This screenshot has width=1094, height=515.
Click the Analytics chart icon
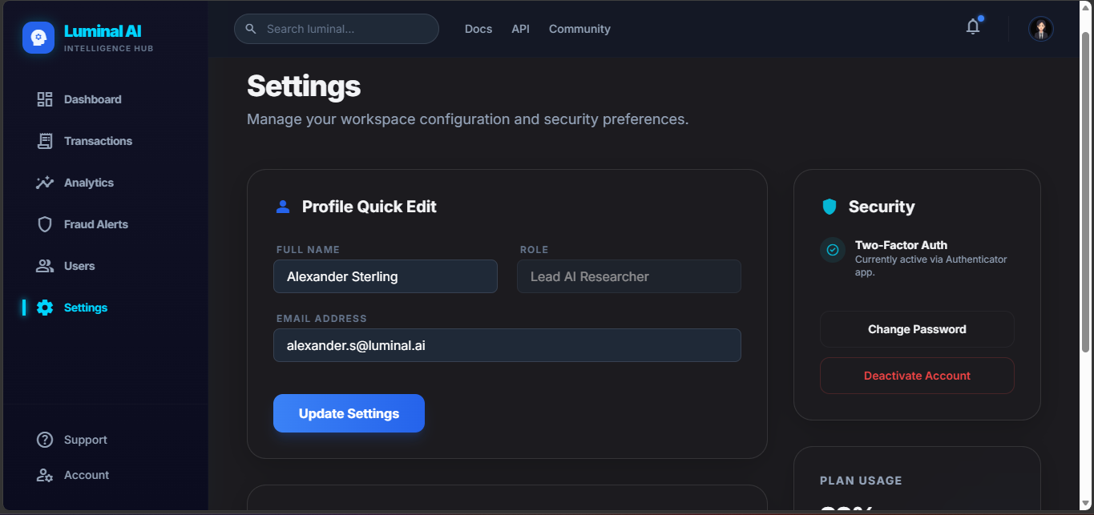[x=45, y=183]
